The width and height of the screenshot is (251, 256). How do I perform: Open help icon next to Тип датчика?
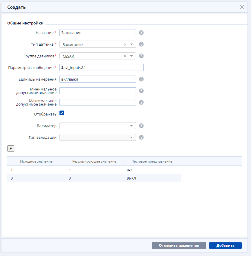(x=141, y=44)
